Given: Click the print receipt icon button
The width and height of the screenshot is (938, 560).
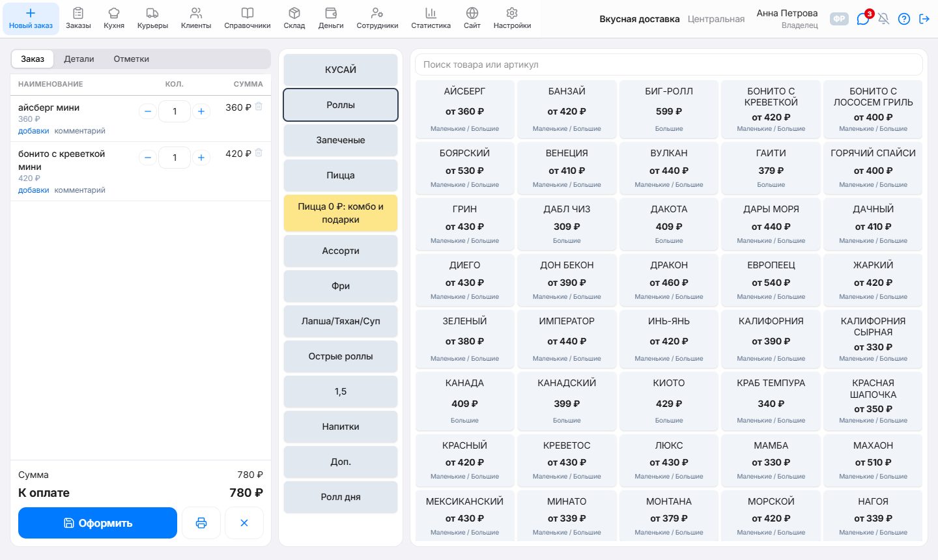Looking at the screenshot, I should [201, 523].
